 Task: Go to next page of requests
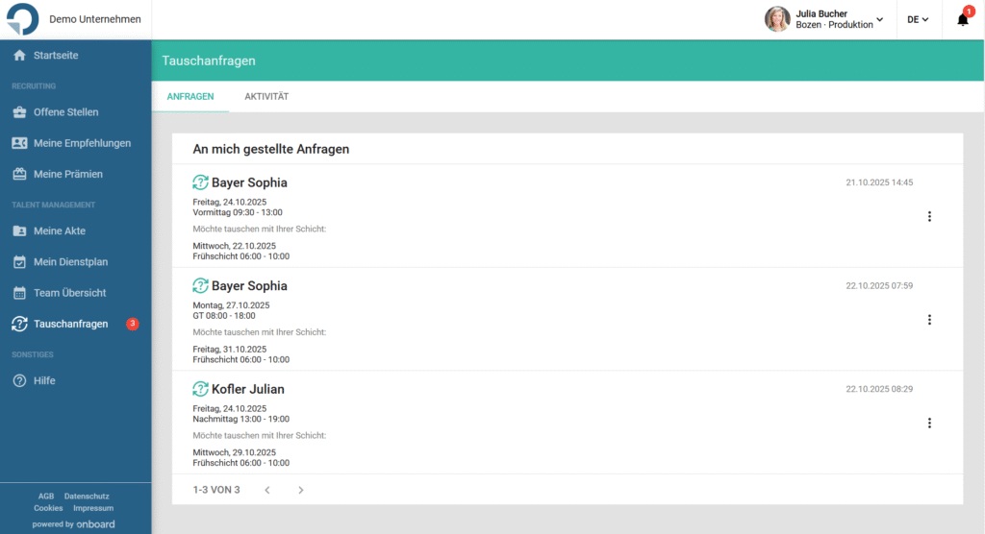click(x=300, y=490)
